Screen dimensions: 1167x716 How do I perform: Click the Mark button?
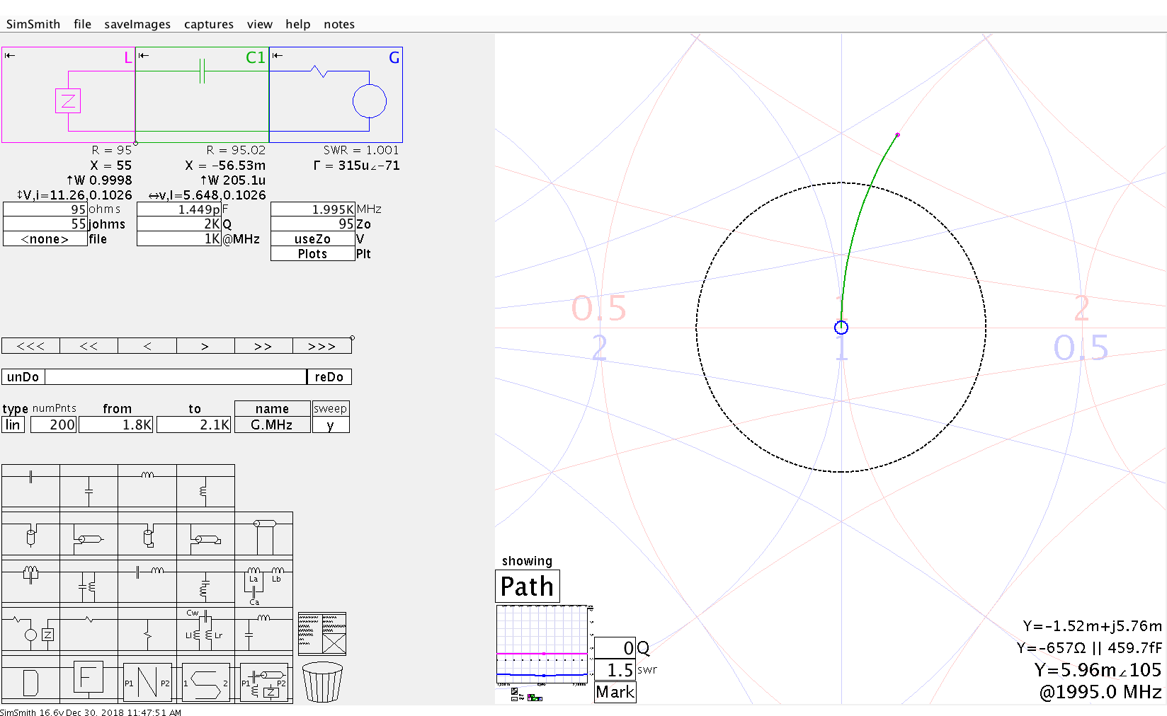pos(615,692)
